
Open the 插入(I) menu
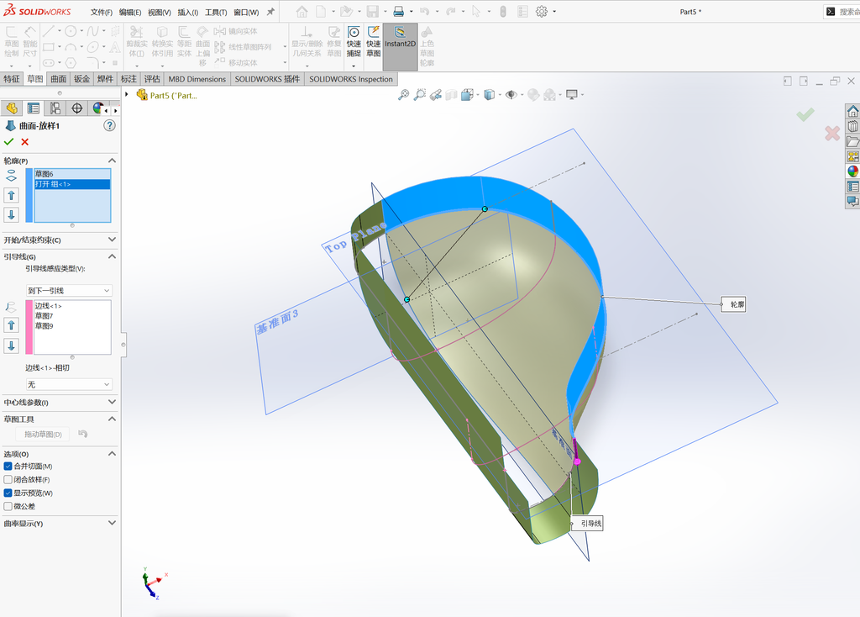click(187, 12)
